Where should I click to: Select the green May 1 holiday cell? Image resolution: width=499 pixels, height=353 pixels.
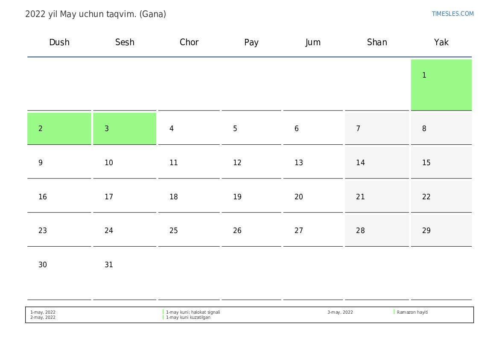441,85
